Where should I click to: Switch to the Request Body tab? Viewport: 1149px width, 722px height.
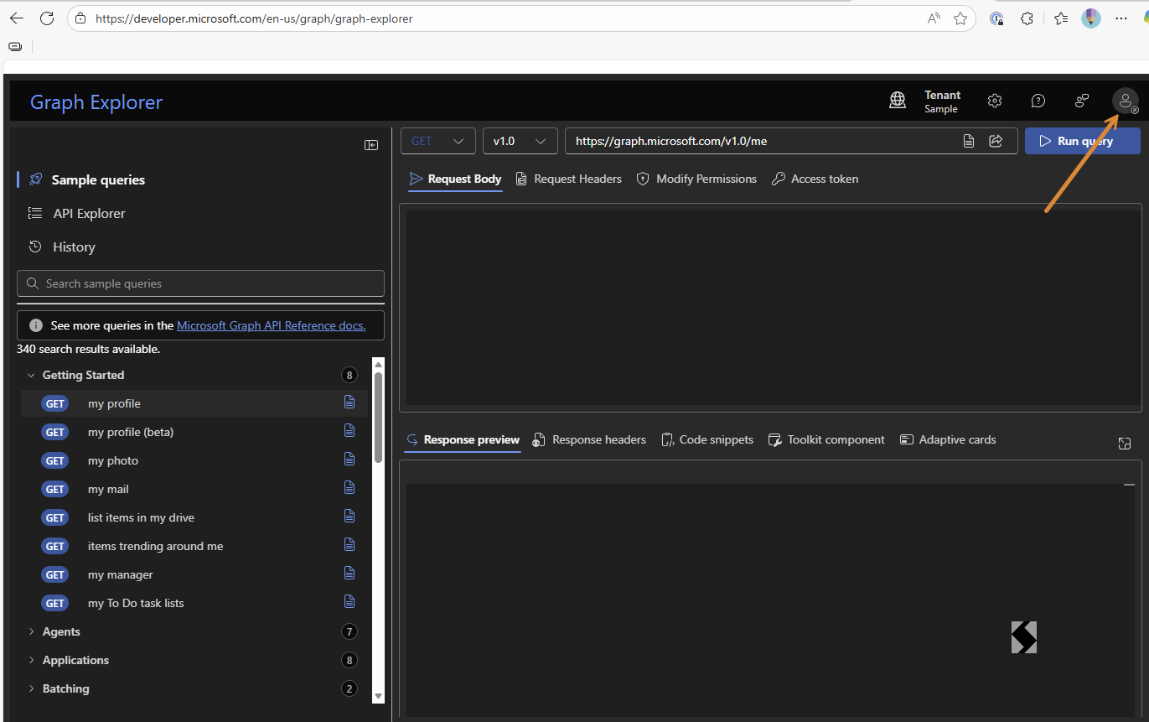456,179
